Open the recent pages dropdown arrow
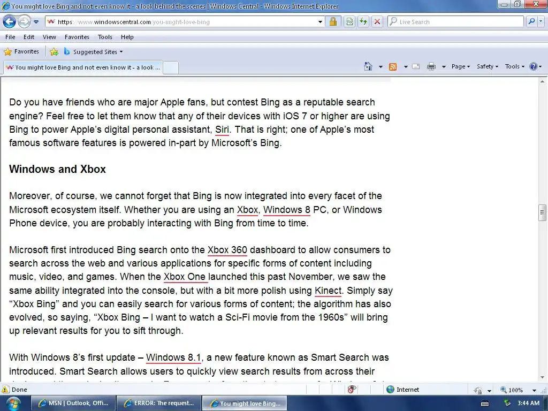 tap(36, 21)
